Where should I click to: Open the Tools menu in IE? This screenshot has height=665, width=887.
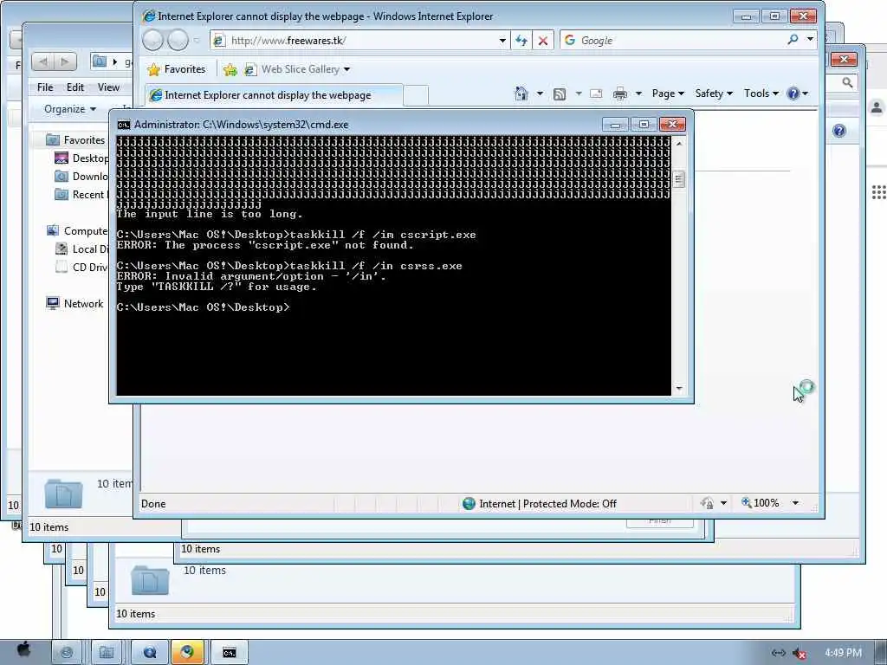(x=761, y=94)
